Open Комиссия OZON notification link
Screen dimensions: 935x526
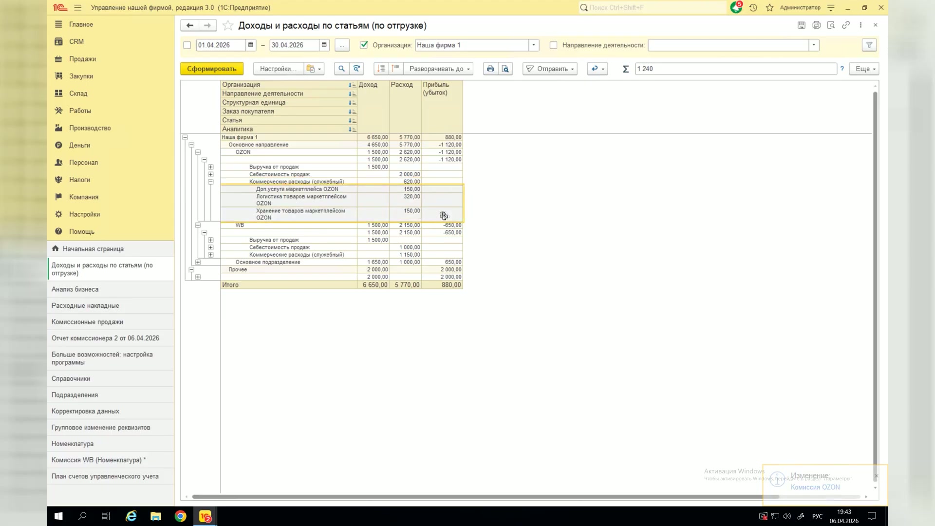tap(815, 487)
